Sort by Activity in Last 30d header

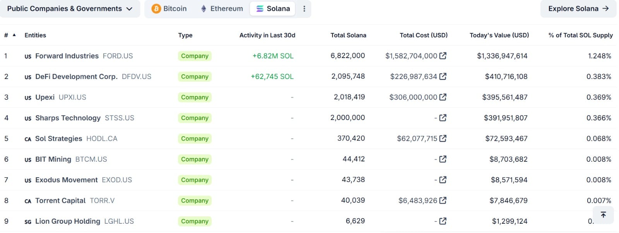(x=267, y=35)
